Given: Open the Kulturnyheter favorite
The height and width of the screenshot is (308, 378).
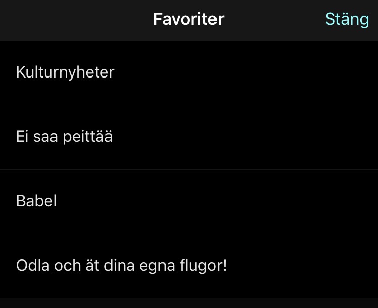Looking at the screenshot, I should (x=65, y=72).
